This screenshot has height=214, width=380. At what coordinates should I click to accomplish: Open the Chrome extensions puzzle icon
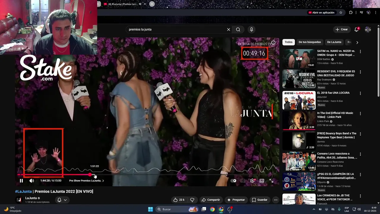(x=351, y=12)
